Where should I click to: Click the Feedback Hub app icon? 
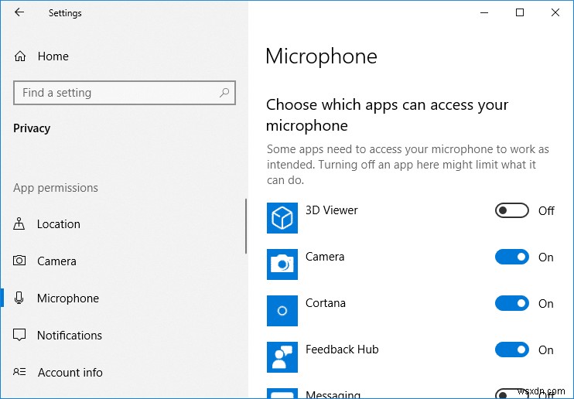point(282,357)
